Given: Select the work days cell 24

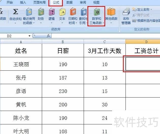Looking at the screenshot, I should pos(104,118).
